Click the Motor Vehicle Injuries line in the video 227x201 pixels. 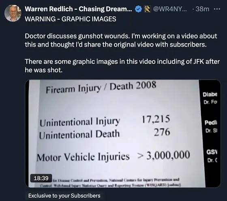click(113, 156)
